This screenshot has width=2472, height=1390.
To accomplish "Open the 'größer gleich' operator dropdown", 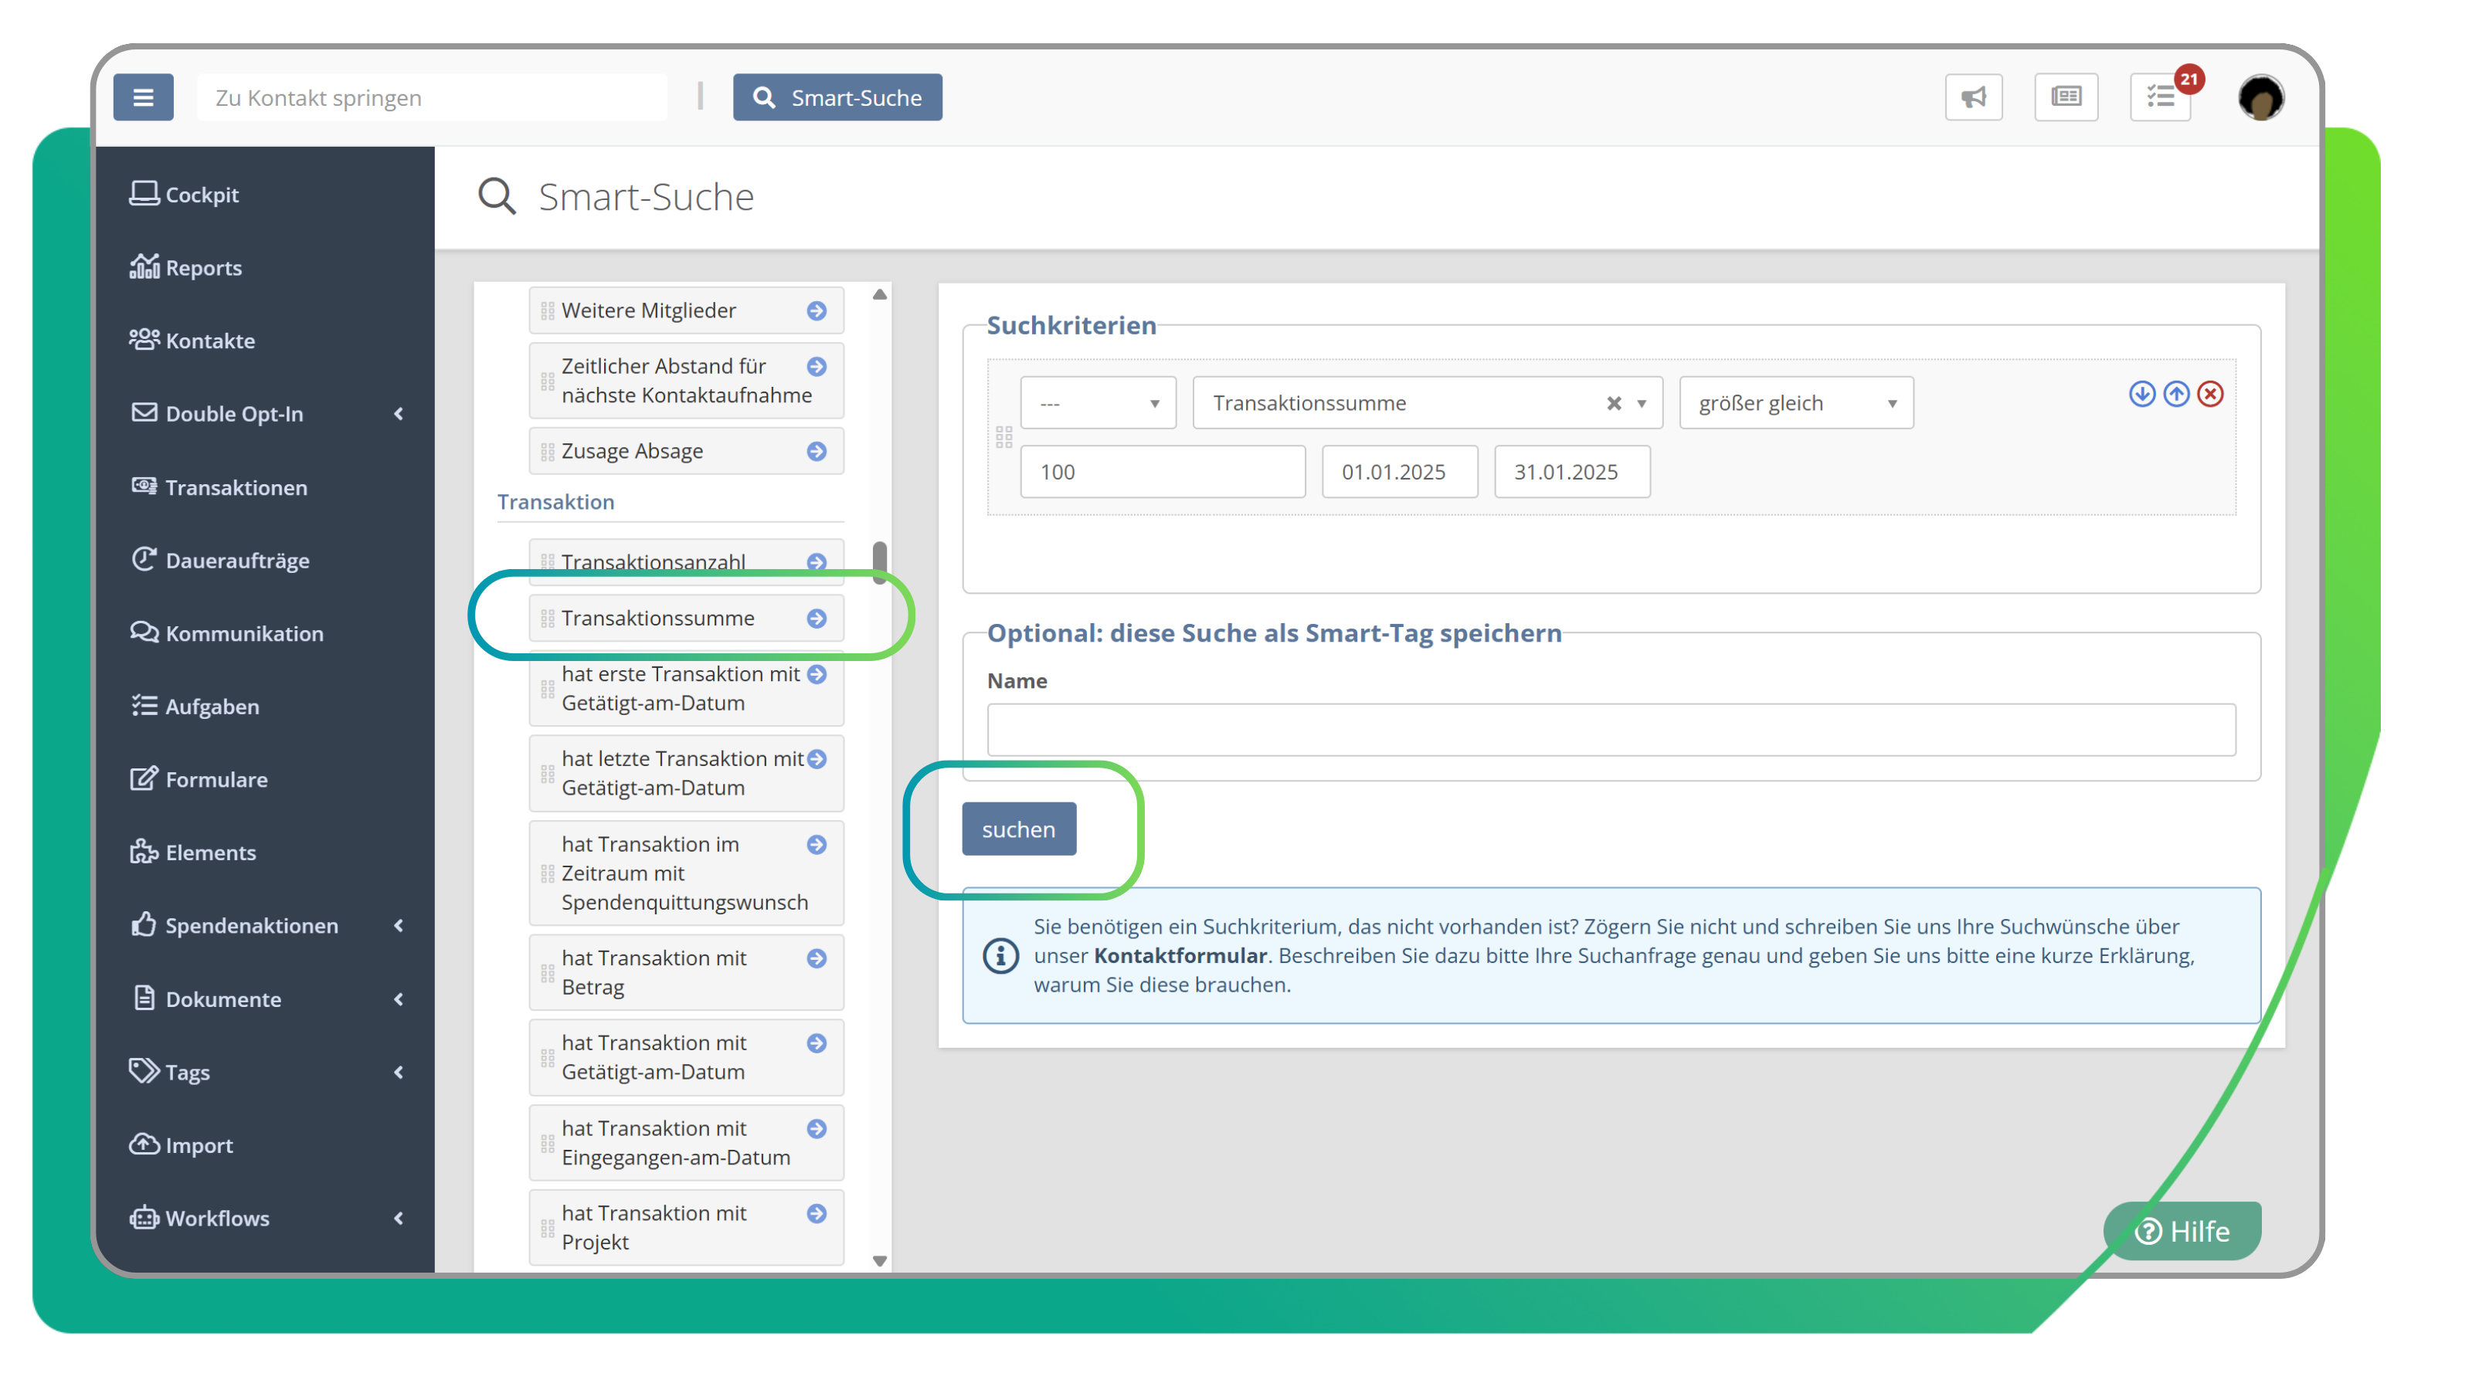I will [x=1795, y=403].
